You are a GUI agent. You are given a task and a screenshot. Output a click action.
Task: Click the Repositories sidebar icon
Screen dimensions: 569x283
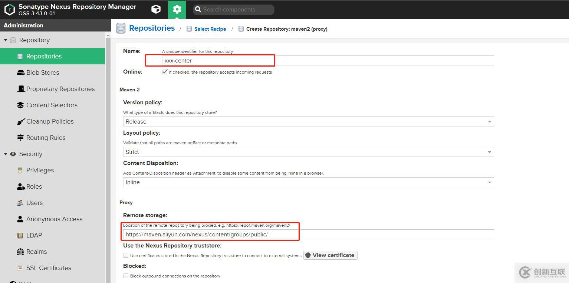(x=20, y=56)
